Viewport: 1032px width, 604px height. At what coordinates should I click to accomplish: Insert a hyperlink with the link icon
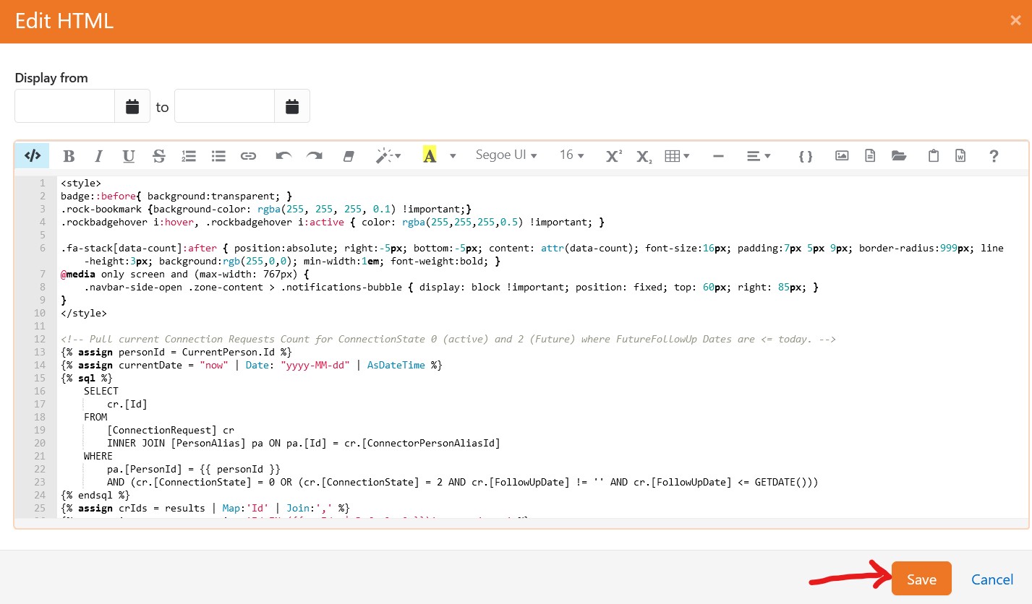(248, 155)
